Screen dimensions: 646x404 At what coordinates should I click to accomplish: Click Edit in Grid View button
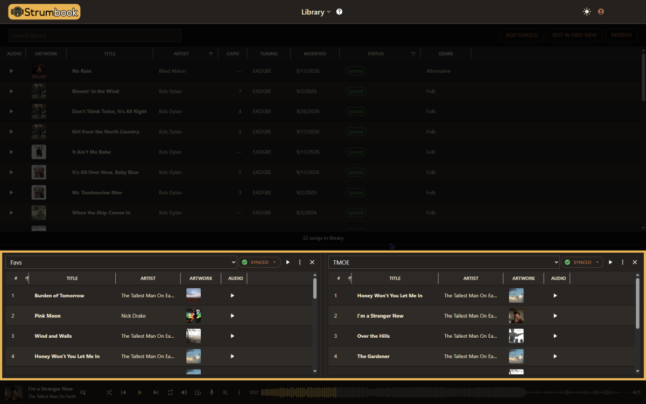[575, 35]
